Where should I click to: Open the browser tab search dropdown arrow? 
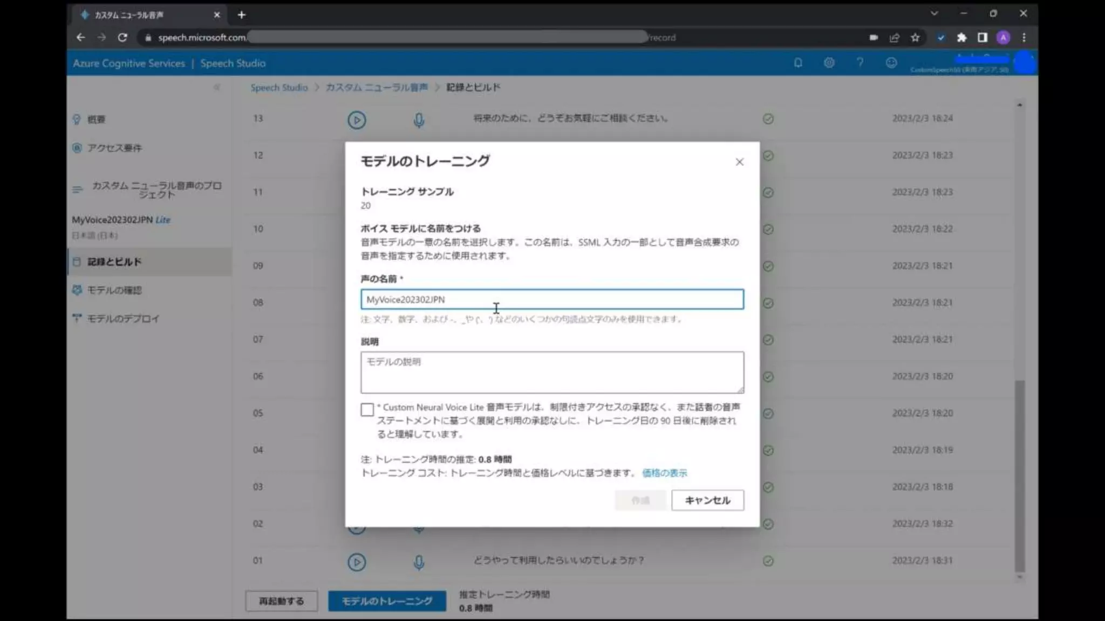pyautogui.click(x=934, y=14)
